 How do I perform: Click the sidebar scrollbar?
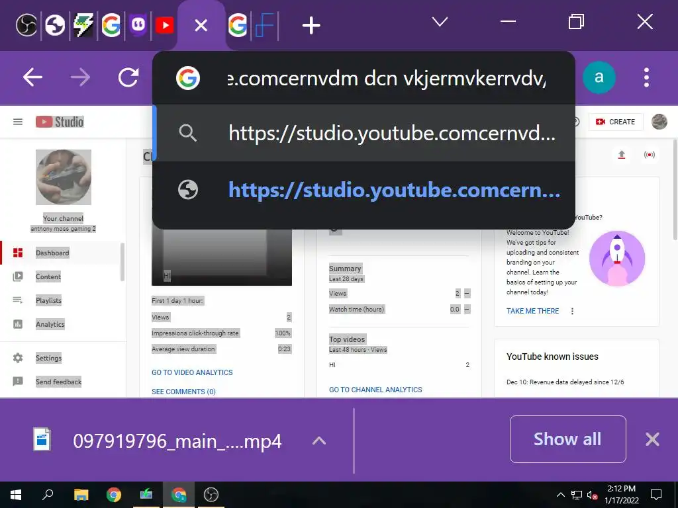coord(122,262)
